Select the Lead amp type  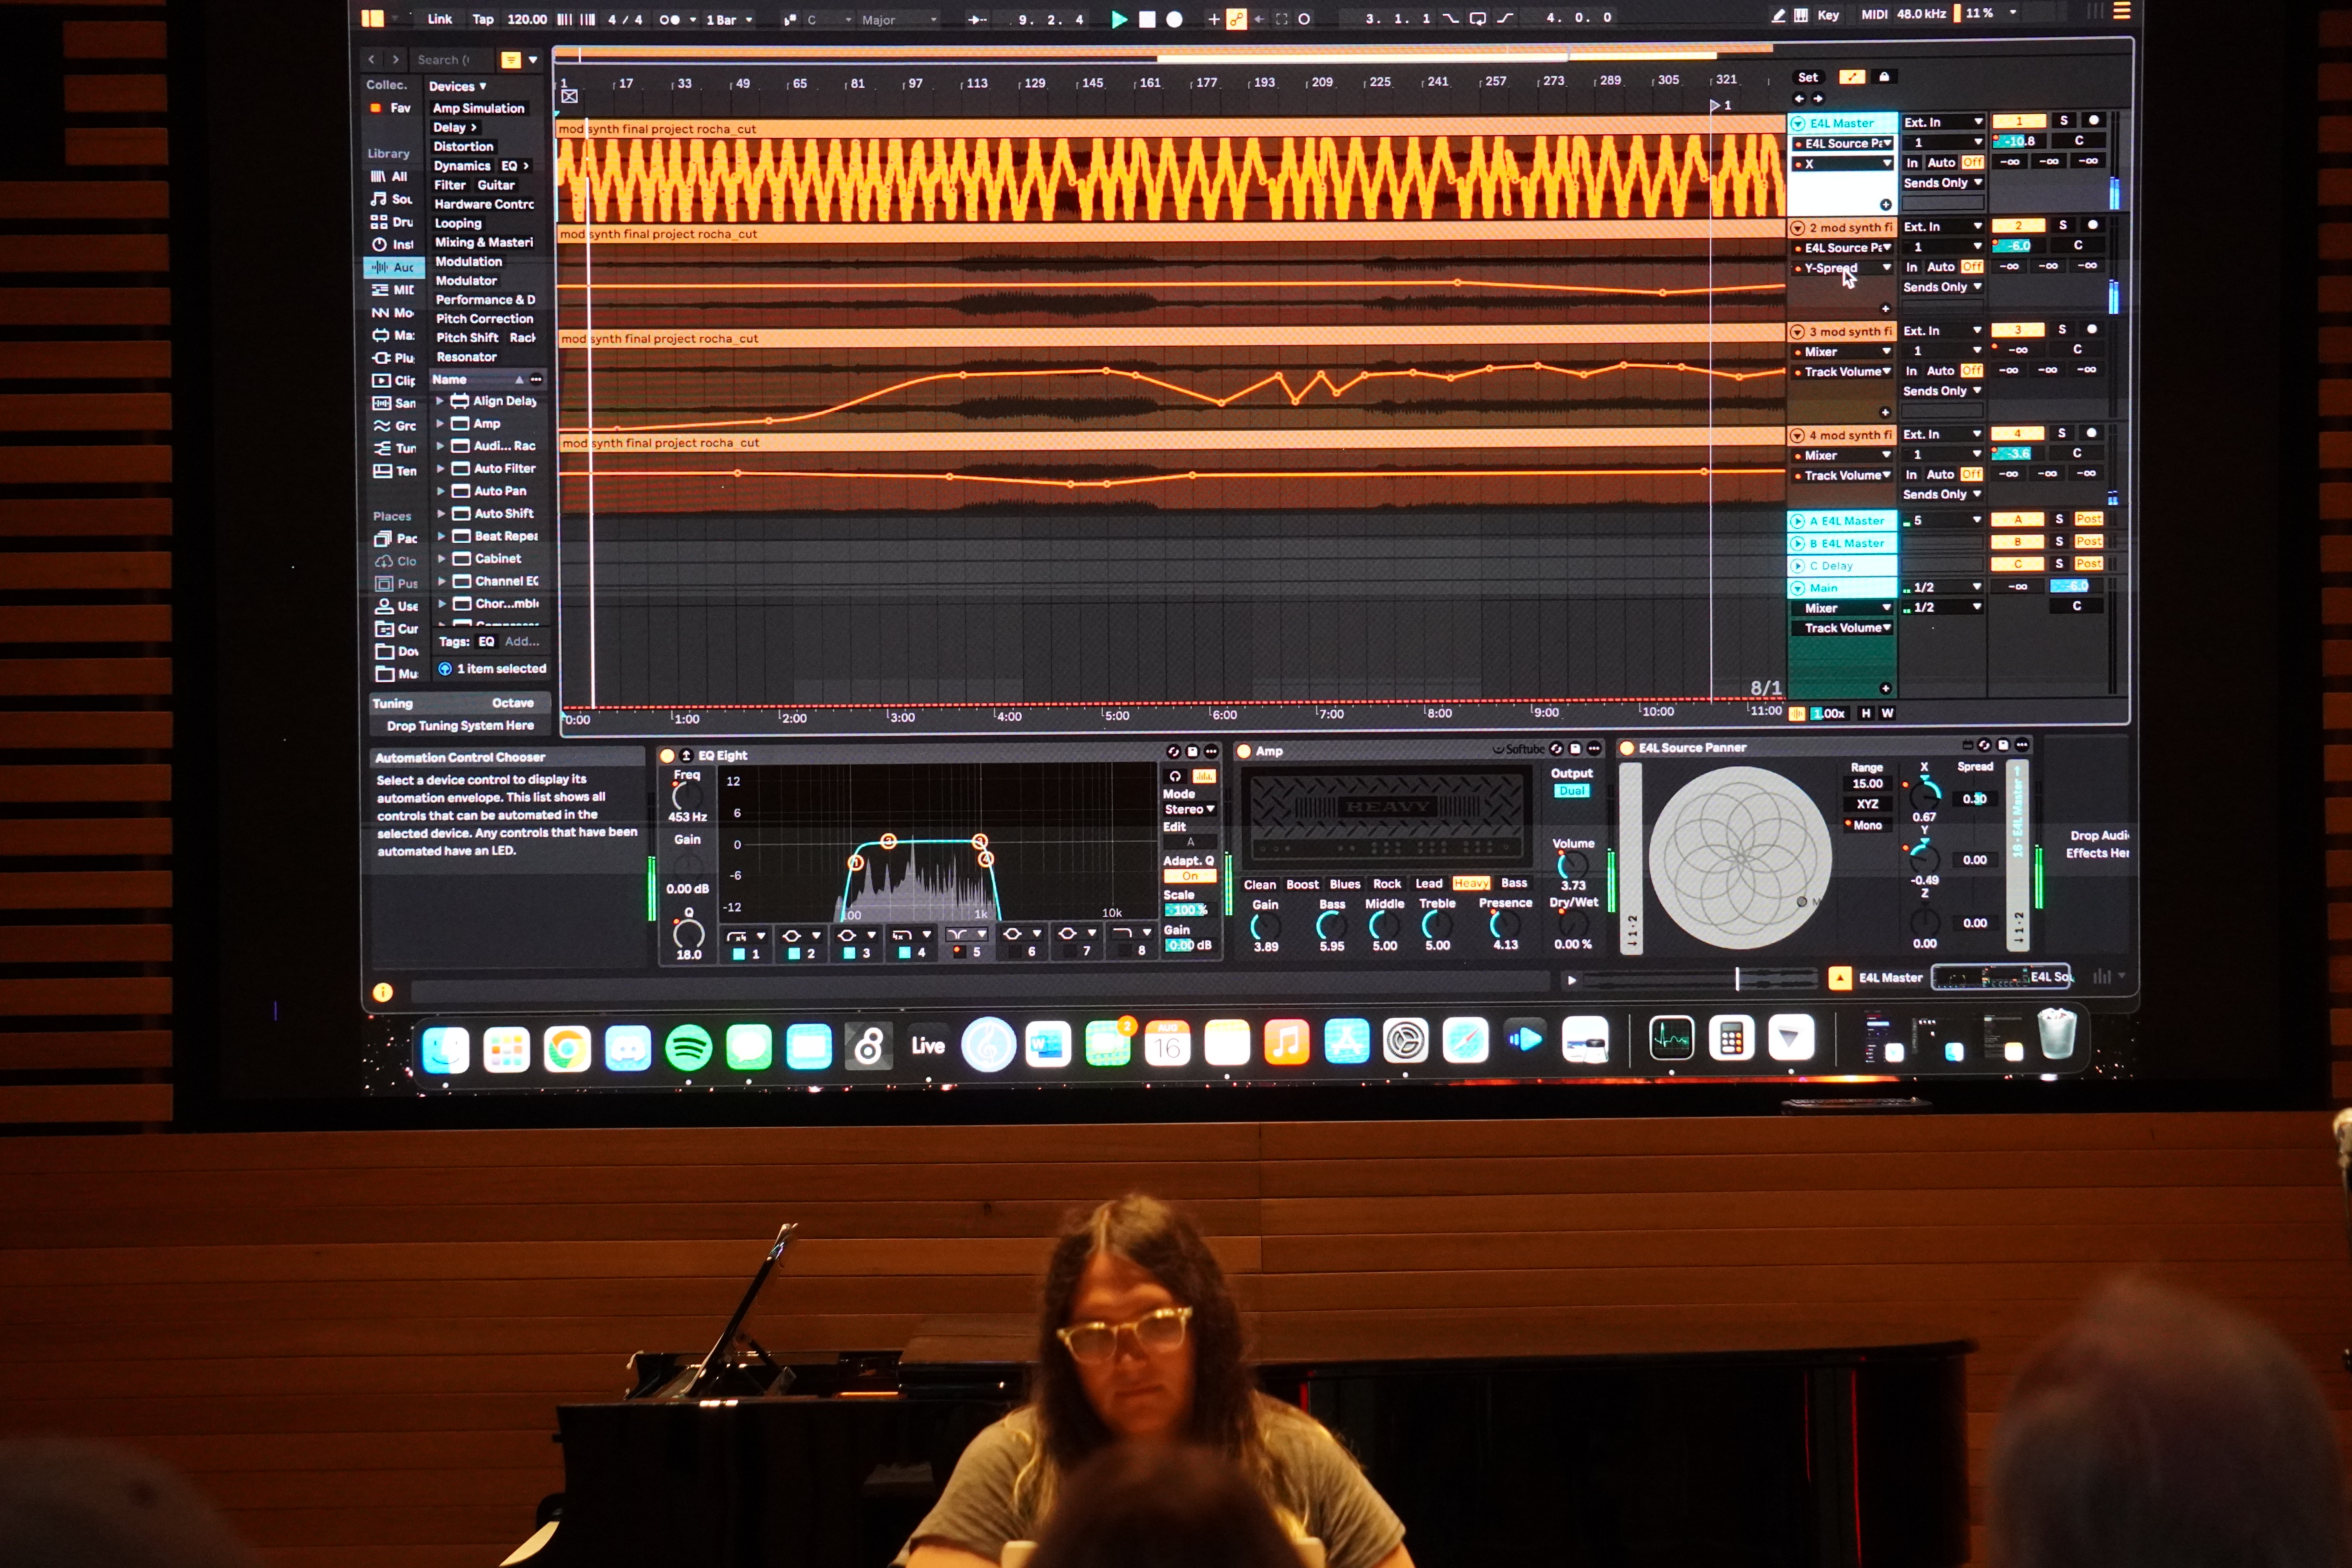click(x=1428, y=883)
